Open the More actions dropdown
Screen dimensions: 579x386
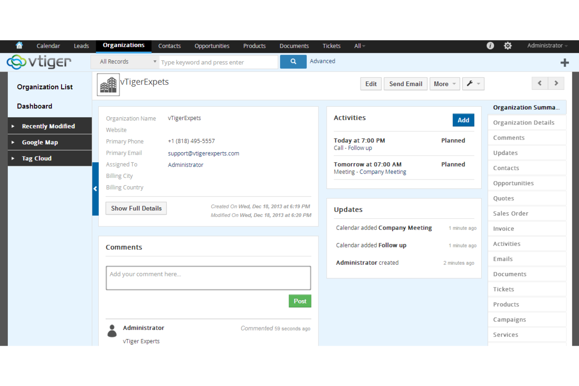coord(445,84)
